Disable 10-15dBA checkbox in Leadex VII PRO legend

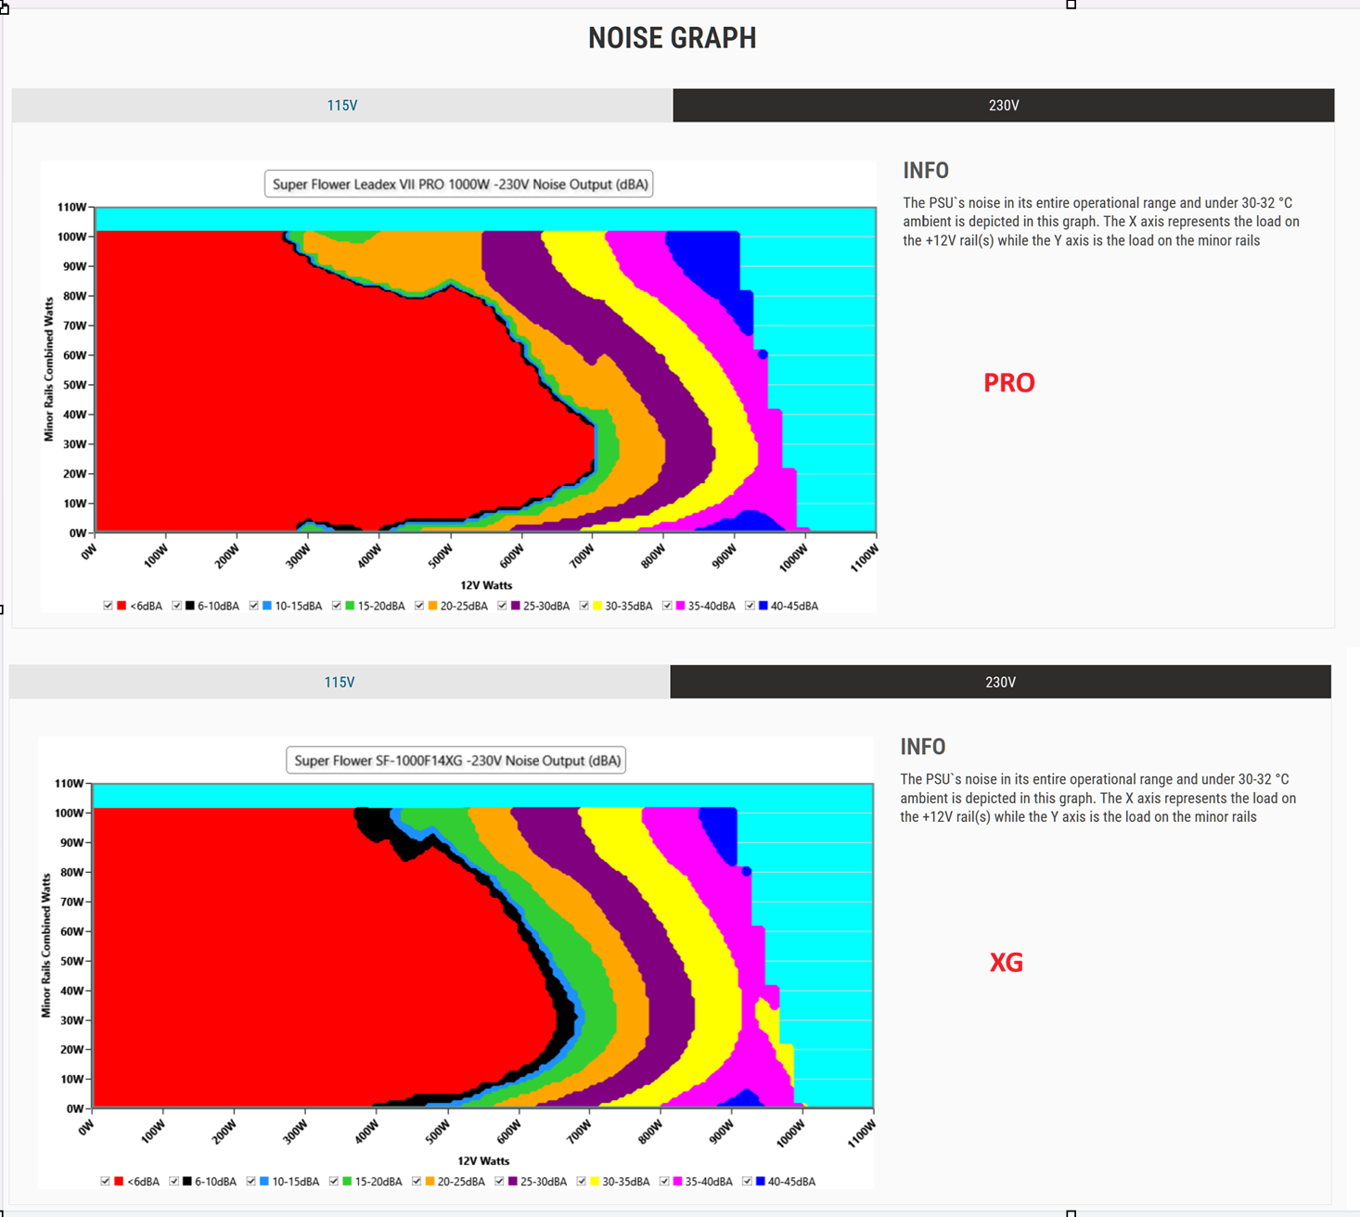(254, 606)
